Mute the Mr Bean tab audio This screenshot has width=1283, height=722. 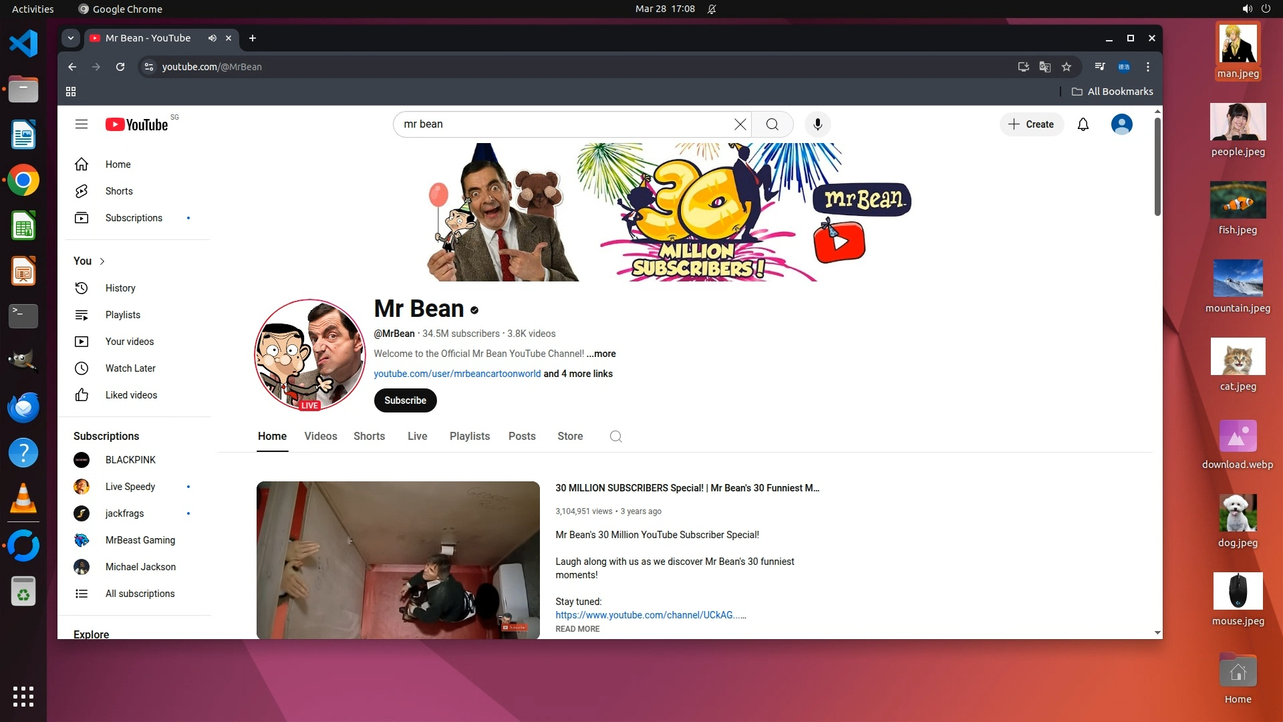[212, 38]
